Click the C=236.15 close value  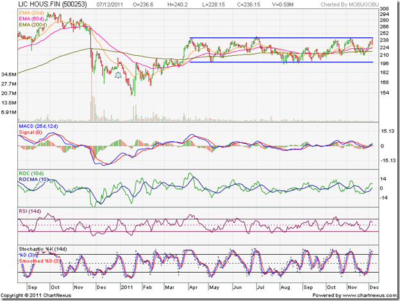(x=249, y=4)
